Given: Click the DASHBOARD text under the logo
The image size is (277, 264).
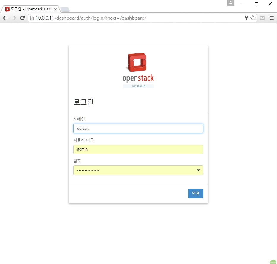Looking at the screenshot, I should (x=139, y=86).
